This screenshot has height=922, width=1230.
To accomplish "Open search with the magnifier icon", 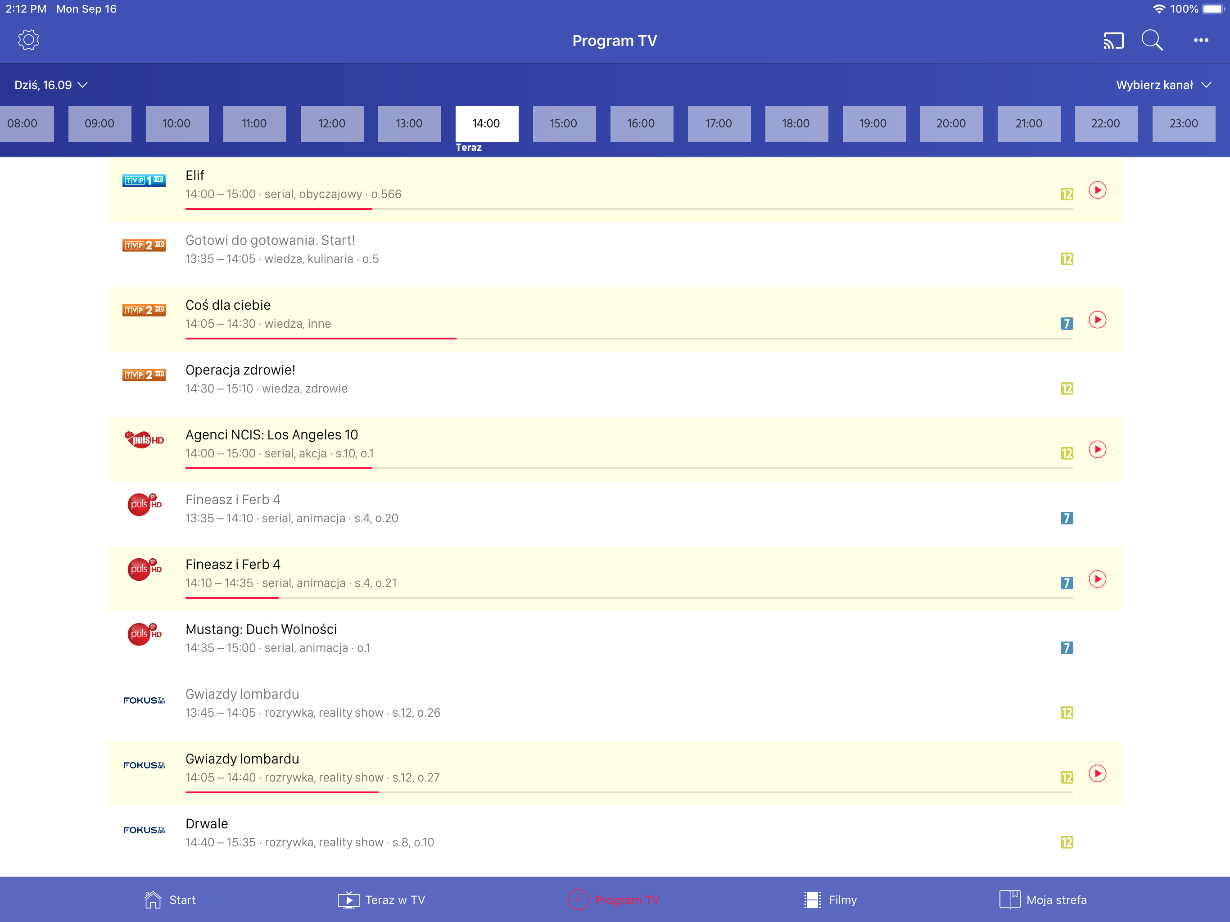I will [1152, 41].
